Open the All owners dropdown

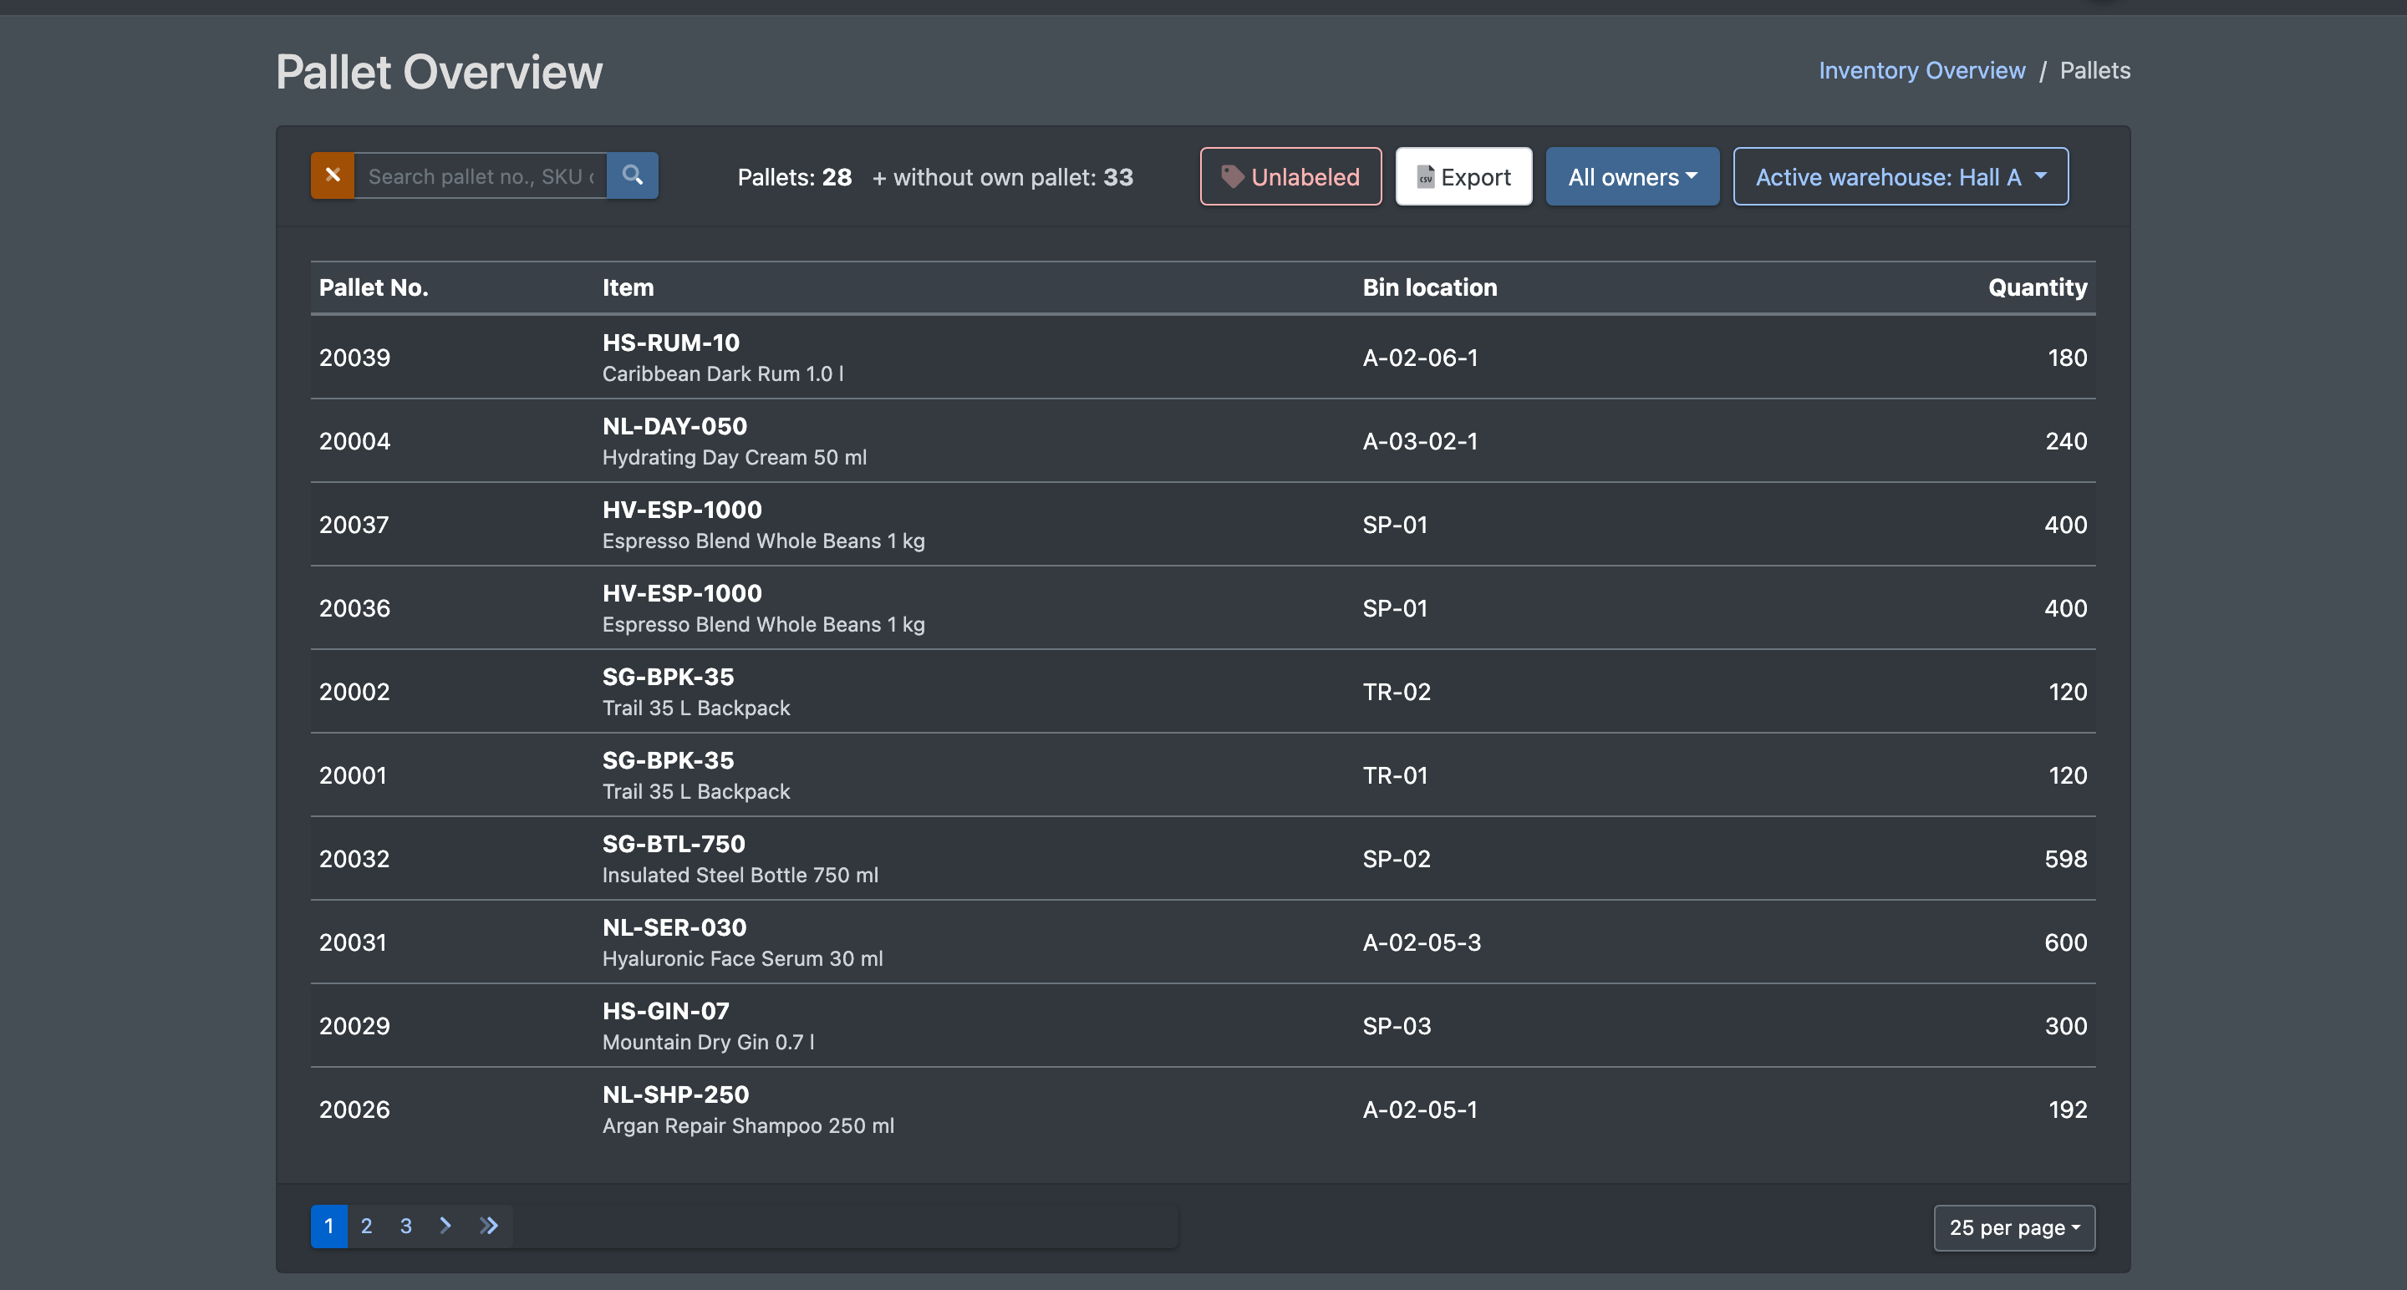tap(1631, 176)
